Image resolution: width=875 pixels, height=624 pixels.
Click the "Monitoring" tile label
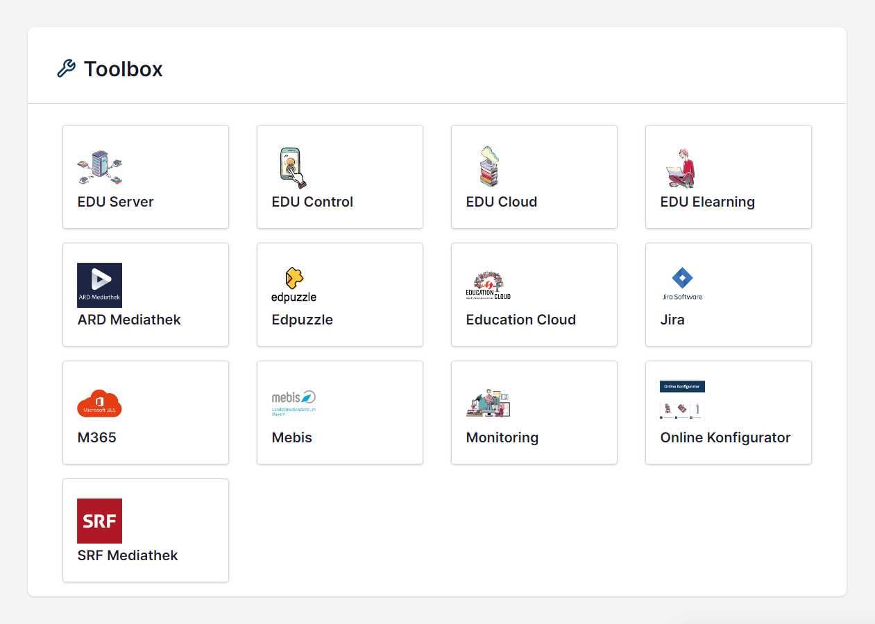pyautogui.click(x=502, y=437)
